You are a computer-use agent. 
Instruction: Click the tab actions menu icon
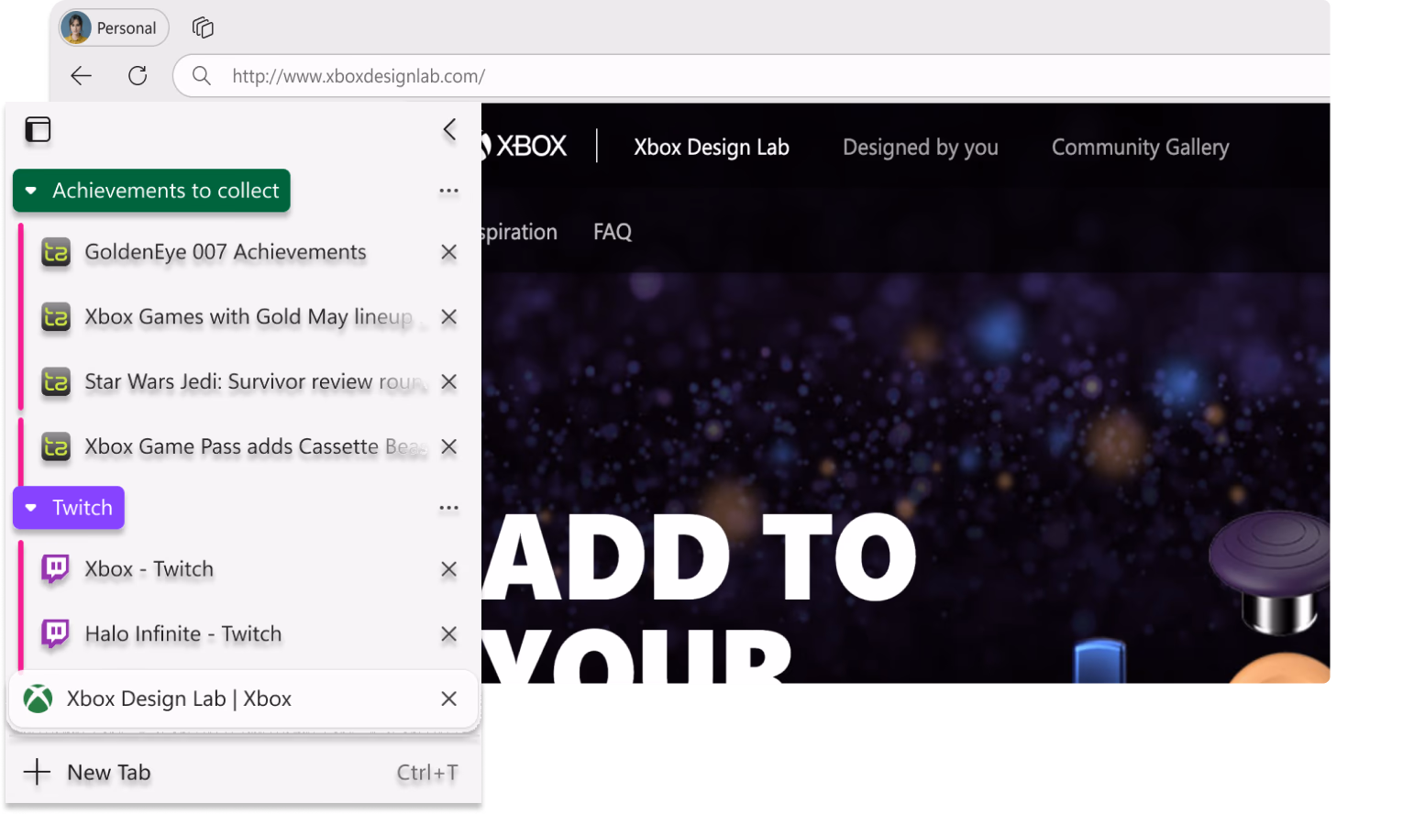coord(38,130)
